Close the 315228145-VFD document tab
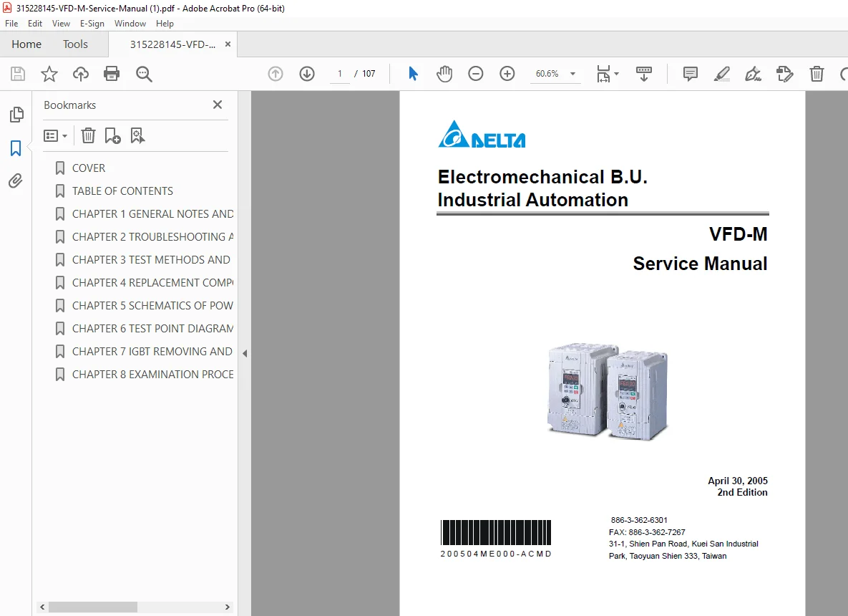The height and width of the screenshot is (616, 848). (x=228, y=44)
